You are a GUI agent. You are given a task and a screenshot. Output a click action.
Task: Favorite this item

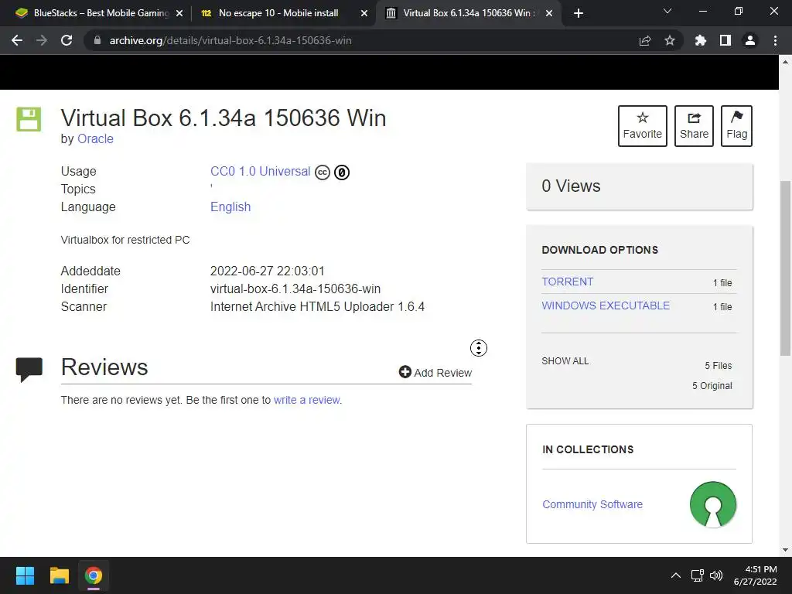[x=643, y=126]
